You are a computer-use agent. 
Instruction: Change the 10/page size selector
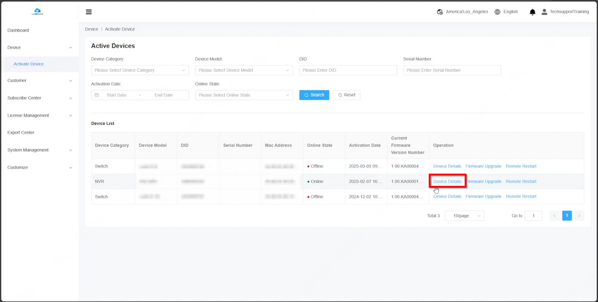[x=464, y=216]
